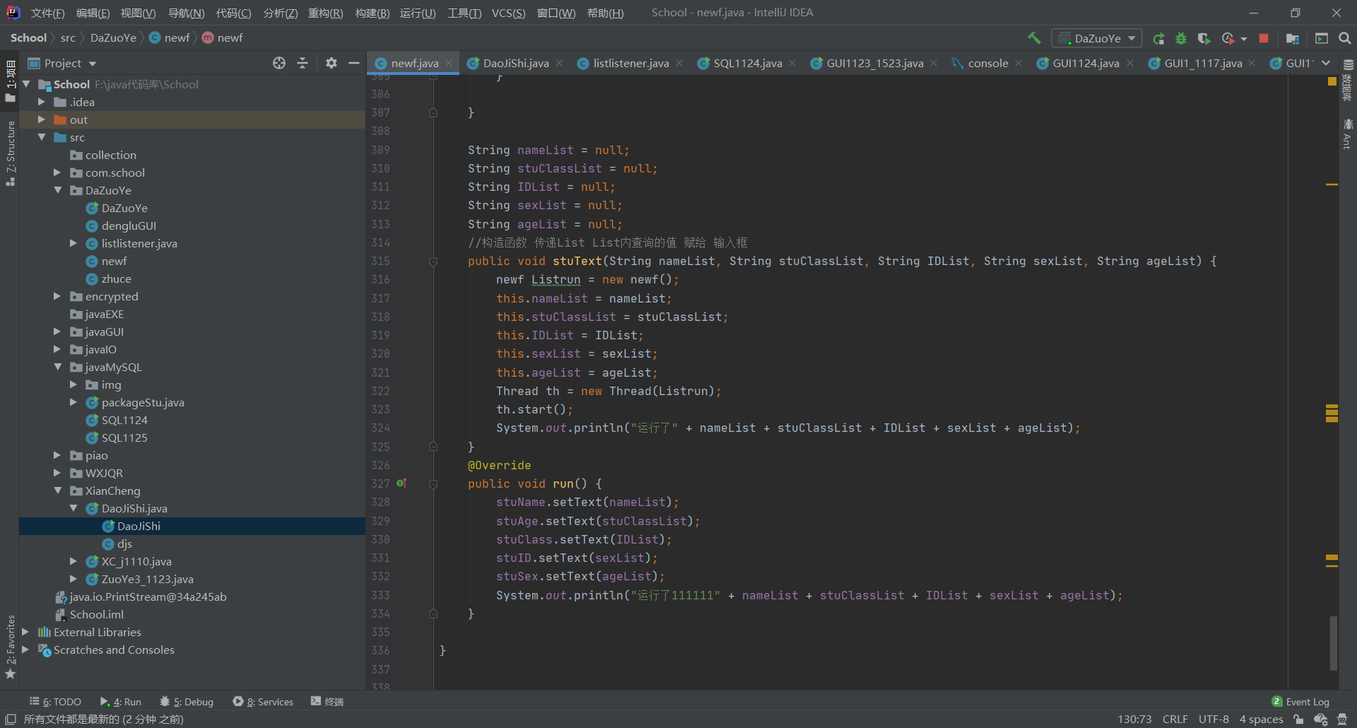This screenshot has width=1357, height=728.
Task: Hide the Project panel with minus icon
Action: click(354, 63)
